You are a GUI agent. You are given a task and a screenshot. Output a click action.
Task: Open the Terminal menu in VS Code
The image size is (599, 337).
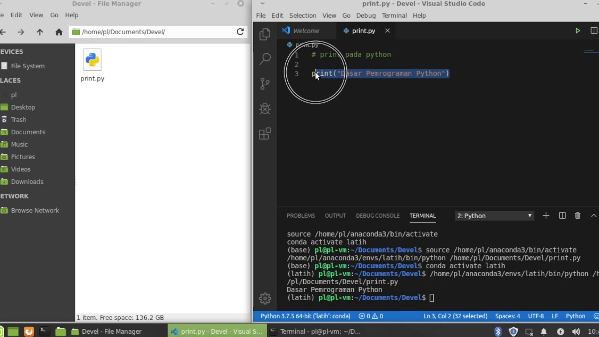point(394,15)
